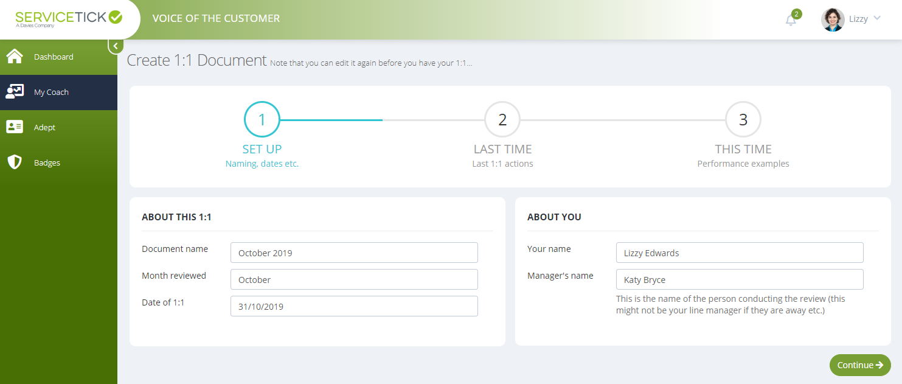
Task: Click the Badges shield icon
Action: pos(14,162)
